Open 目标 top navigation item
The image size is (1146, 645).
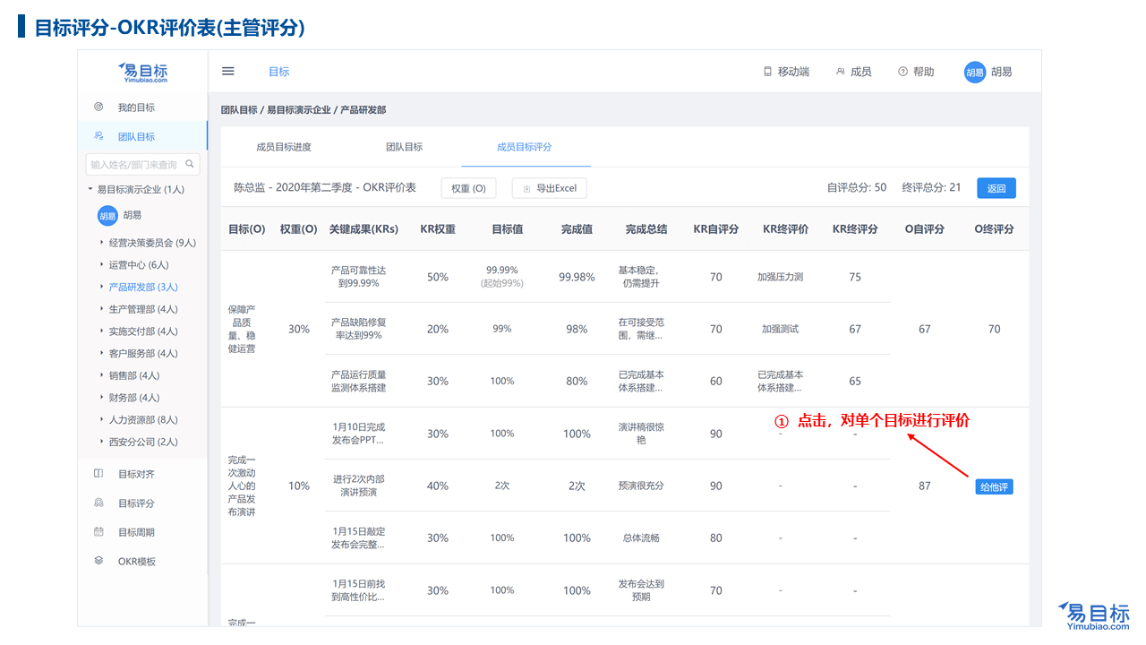278,72
